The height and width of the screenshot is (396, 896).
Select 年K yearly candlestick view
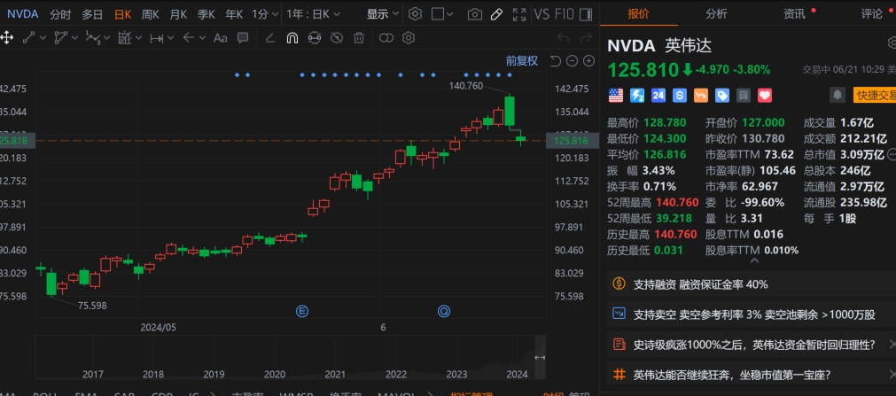tap(234, 14)
